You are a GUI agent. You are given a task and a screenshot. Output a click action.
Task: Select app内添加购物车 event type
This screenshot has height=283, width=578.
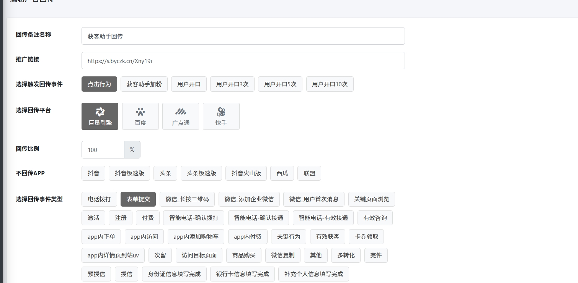(196, 236)
